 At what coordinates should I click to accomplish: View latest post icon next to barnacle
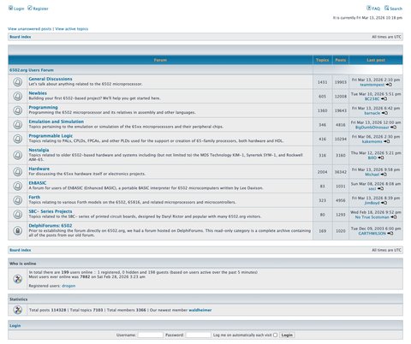pyautogui.click(x=384, y=113)
